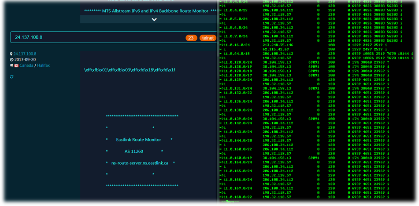The image size is (419, 206).
Task: Click the 2017-09-20 date text
Action: click(25, 59)
